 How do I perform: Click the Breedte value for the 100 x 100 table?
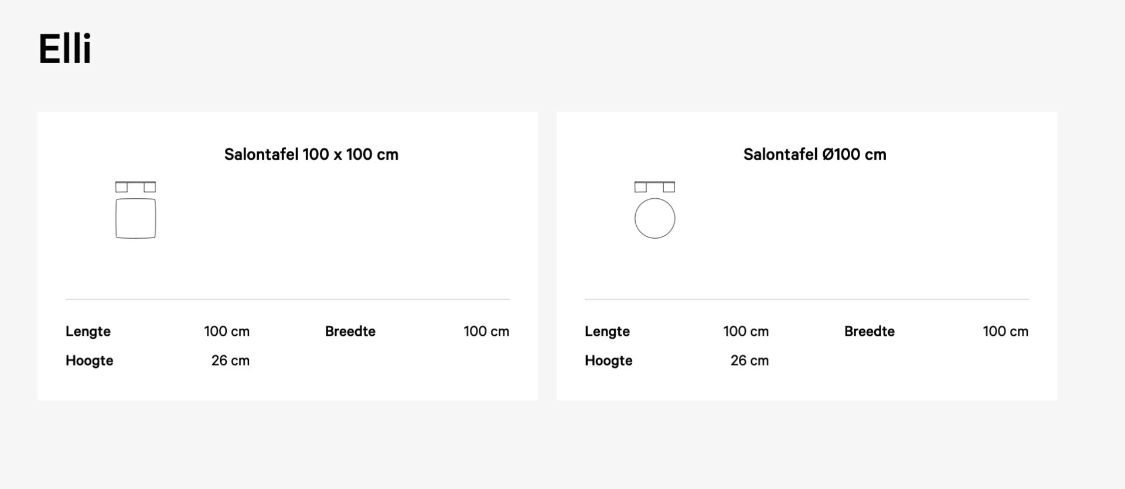(486, 332)
